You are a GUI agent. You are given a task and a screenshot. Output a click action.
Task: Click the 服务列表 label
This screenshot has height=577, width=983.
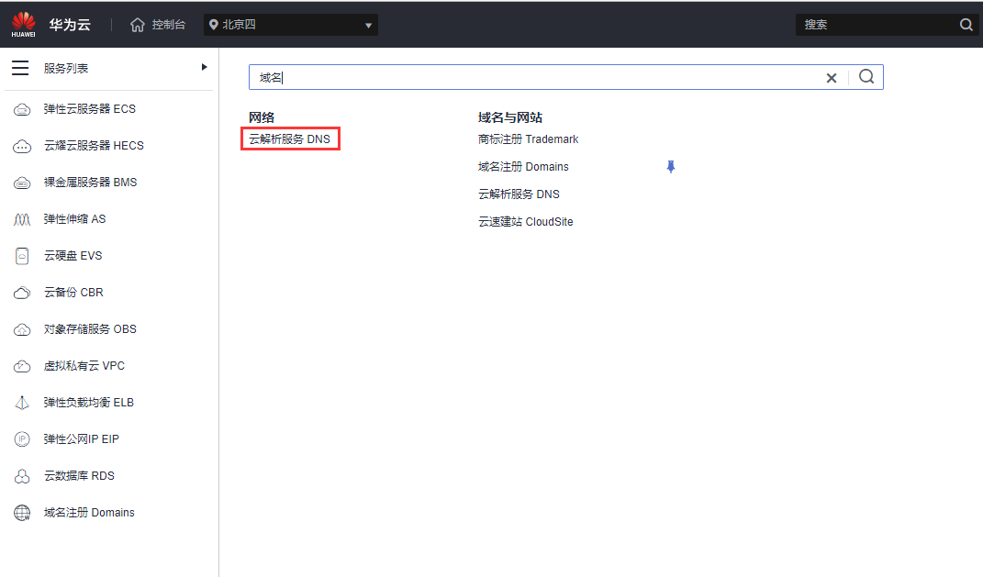[66, 68]
